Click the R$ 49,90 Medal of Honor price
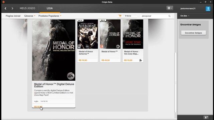 tap(106, 60)
